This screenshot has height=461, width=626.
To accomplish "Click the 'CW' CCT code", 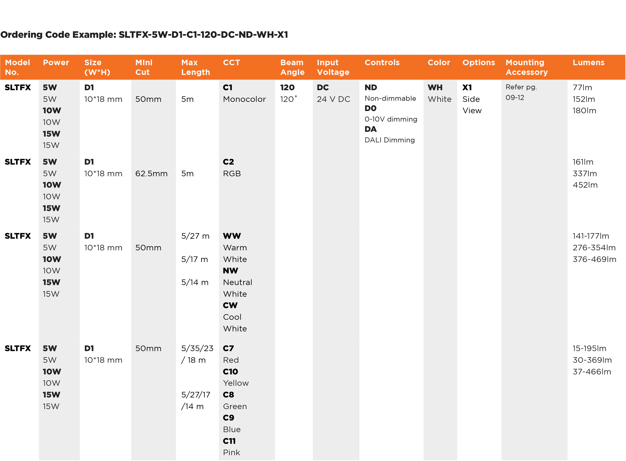I will 230,306.
